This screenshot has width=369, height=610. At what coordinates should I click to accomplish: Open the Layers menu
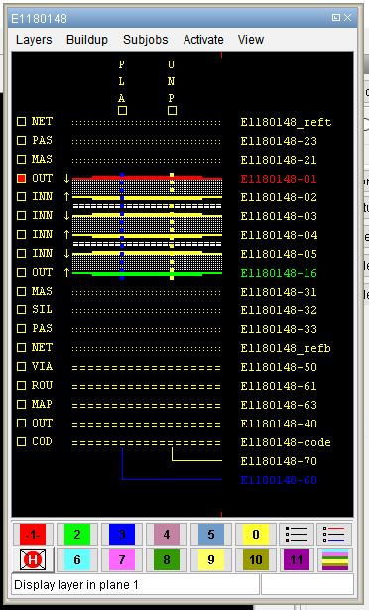pos(34,40)
